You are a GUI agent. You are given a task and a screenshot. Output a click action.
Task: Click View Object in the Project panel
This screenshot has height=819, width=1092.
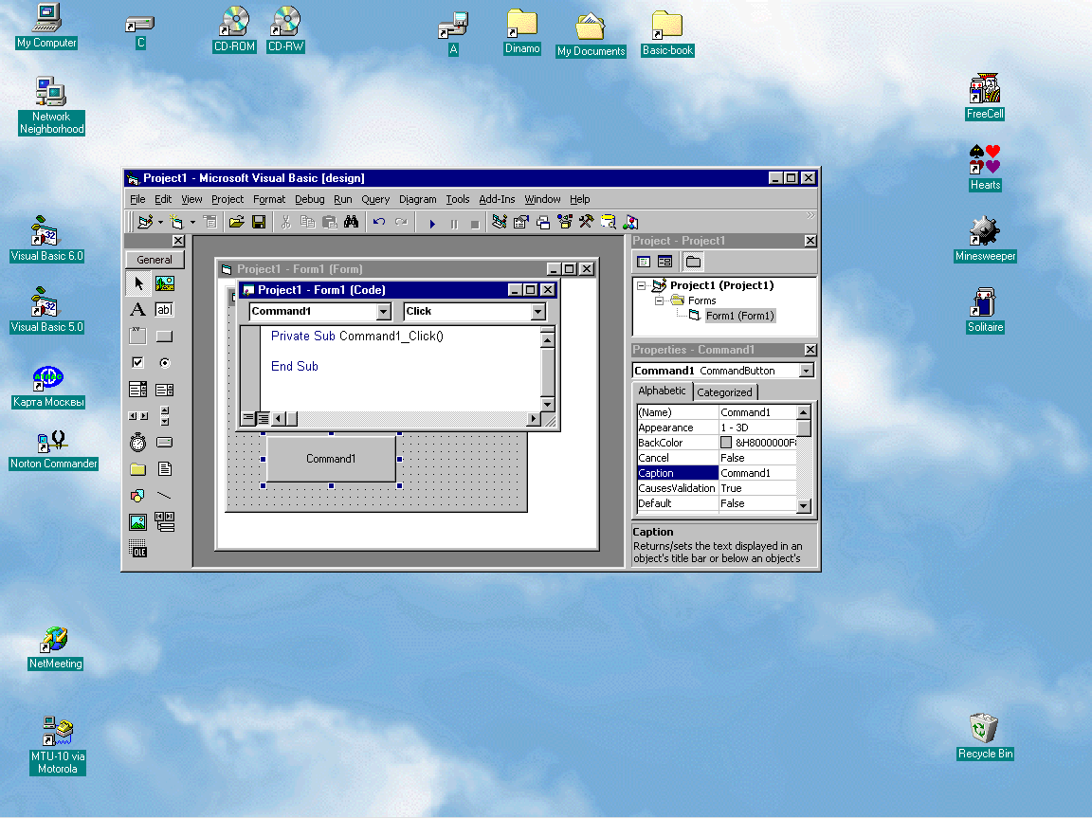point(665,262)
